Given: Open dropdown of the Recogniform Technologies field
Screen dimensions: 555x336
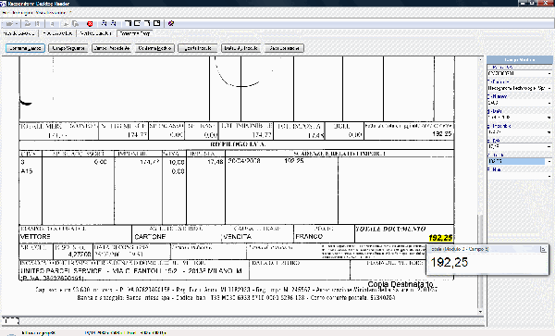Looking at the screenshot, I should (549, 88).
